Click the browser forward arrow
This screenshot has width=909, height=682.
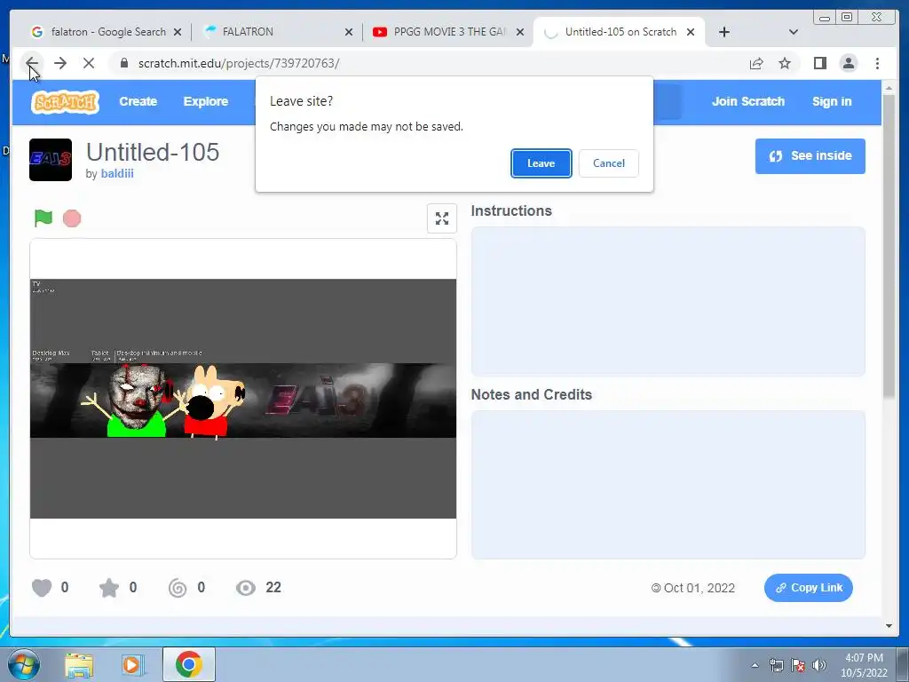pyautogui.click(x=60, y=63)
